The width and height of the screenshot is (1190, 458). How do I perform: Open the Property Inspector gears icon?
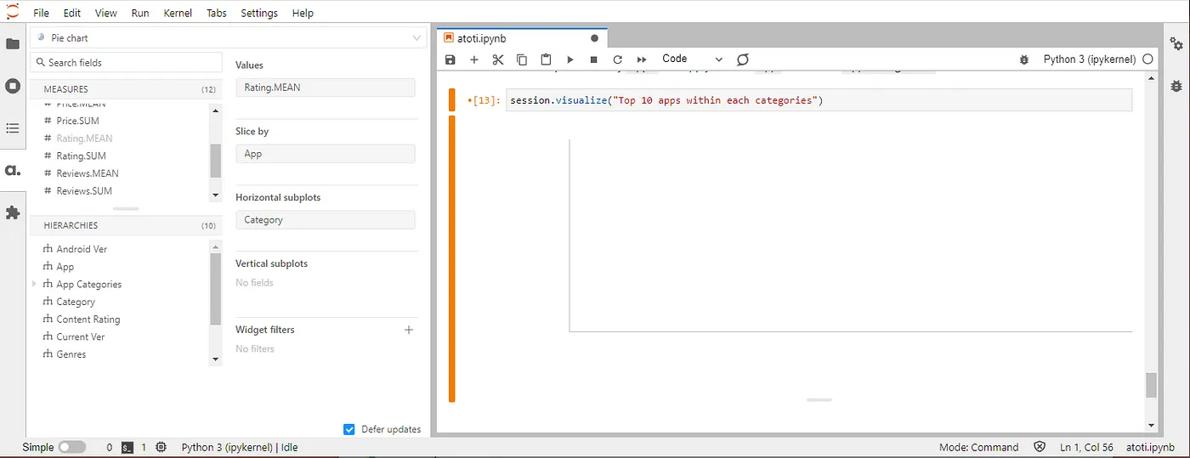1176,43
